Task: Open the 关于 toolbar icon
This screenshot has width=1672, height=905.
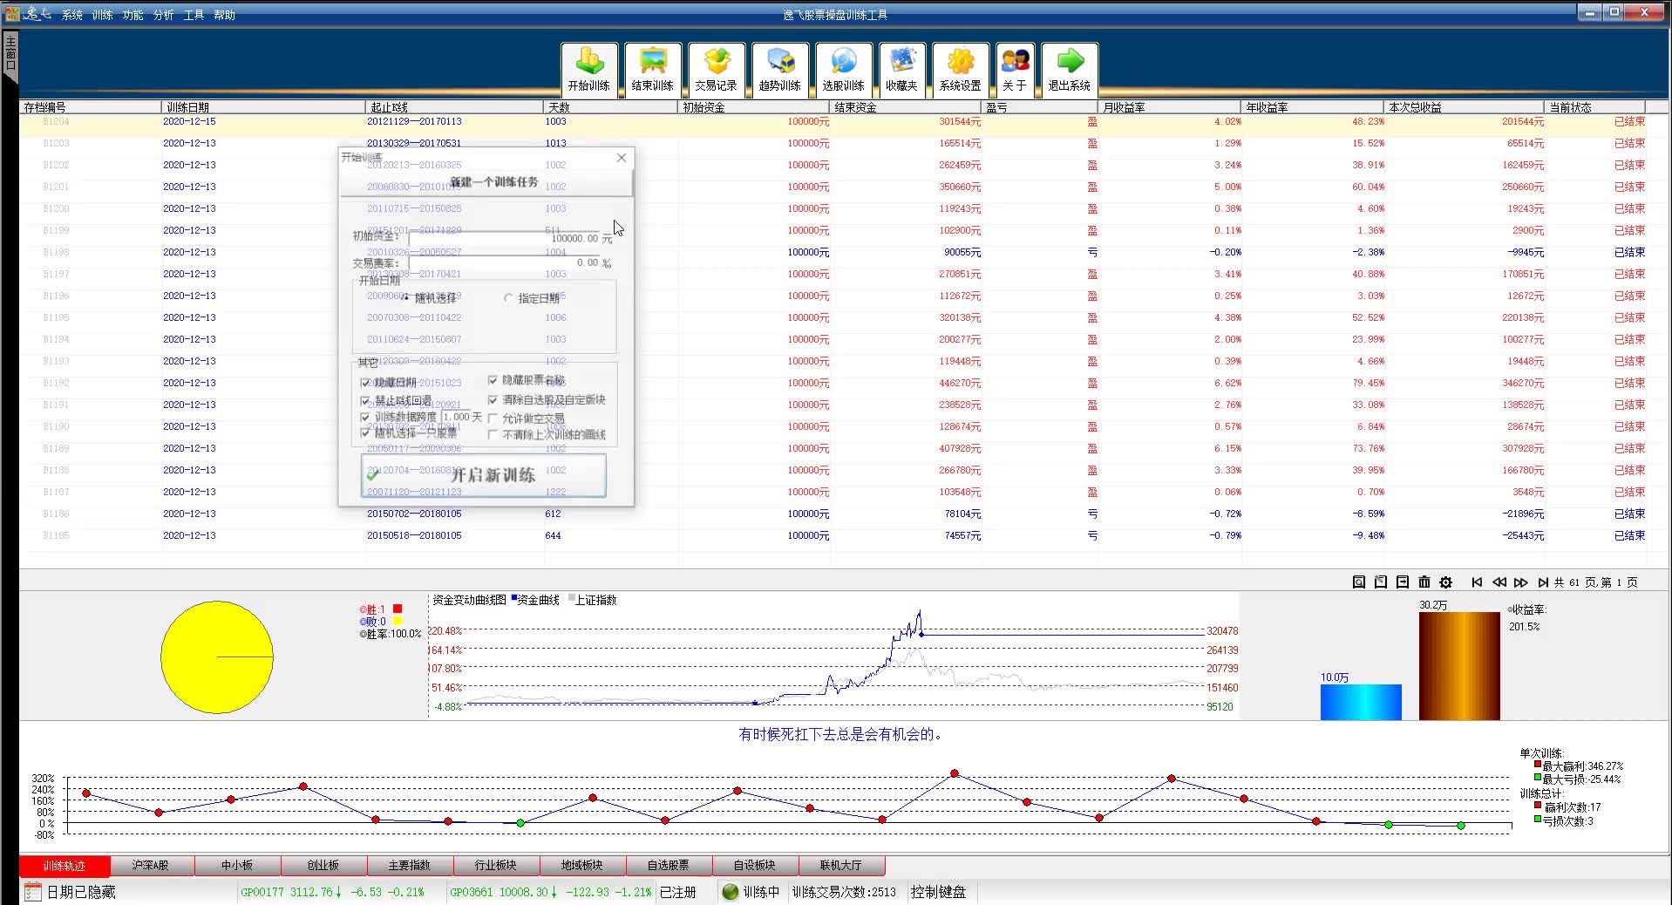Action: [x=1015, y=69]
